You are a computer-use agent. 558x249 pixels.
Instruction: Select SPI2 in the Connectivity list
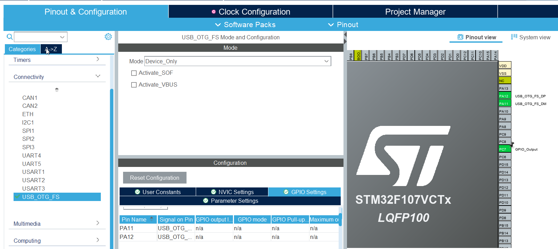coord(28,139)
